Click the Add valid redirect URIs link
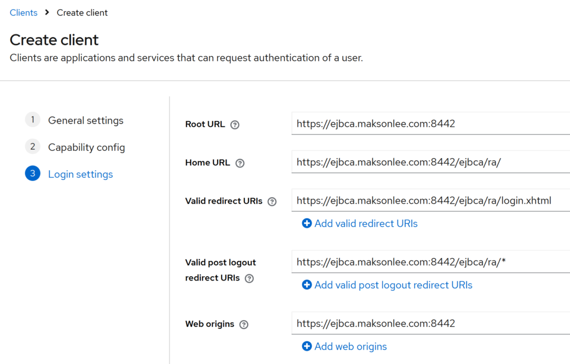The height and width of the screenshot is (364, 570). [366, 223]
